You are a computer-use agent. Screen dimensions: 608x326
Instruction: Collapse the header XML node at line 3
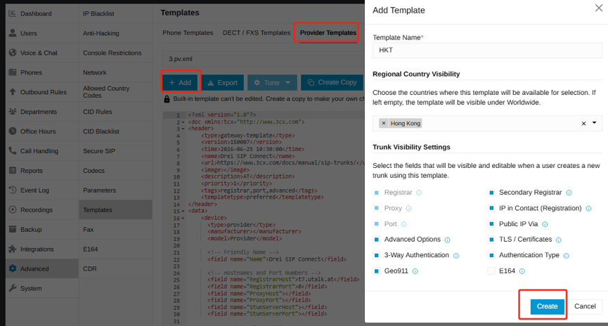click(x=183, y=129)
